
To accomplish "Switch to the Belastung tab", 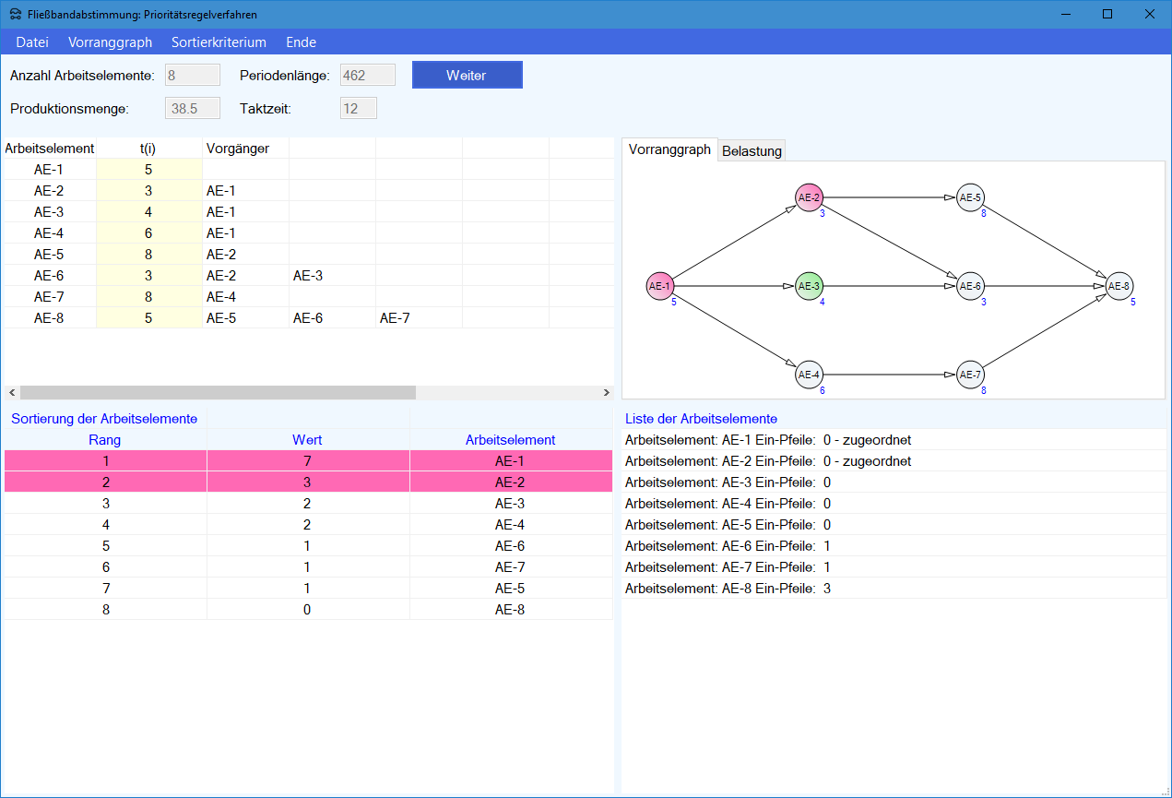I will [x=752, y=151].
